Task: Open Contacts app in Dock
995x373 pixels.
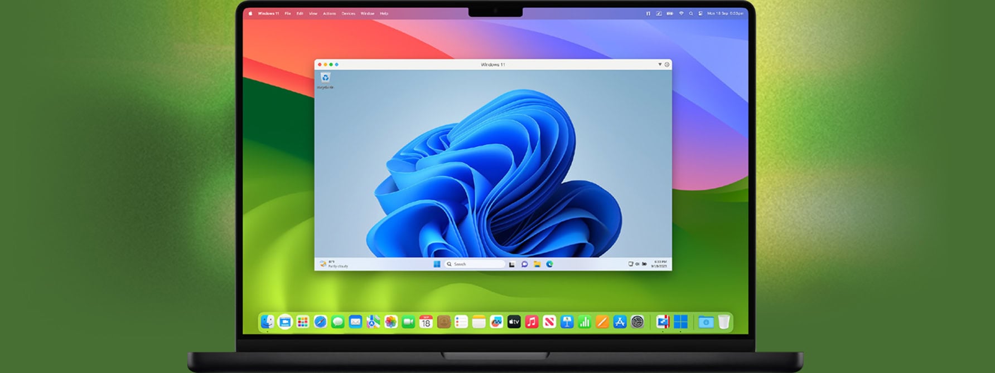Action: tap(443, 322)
